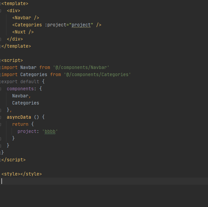Image resolution: width=208 pixels, height=207 pixels.
Task: Click the closing </template> tag
Action: click(x=16, y=46)
